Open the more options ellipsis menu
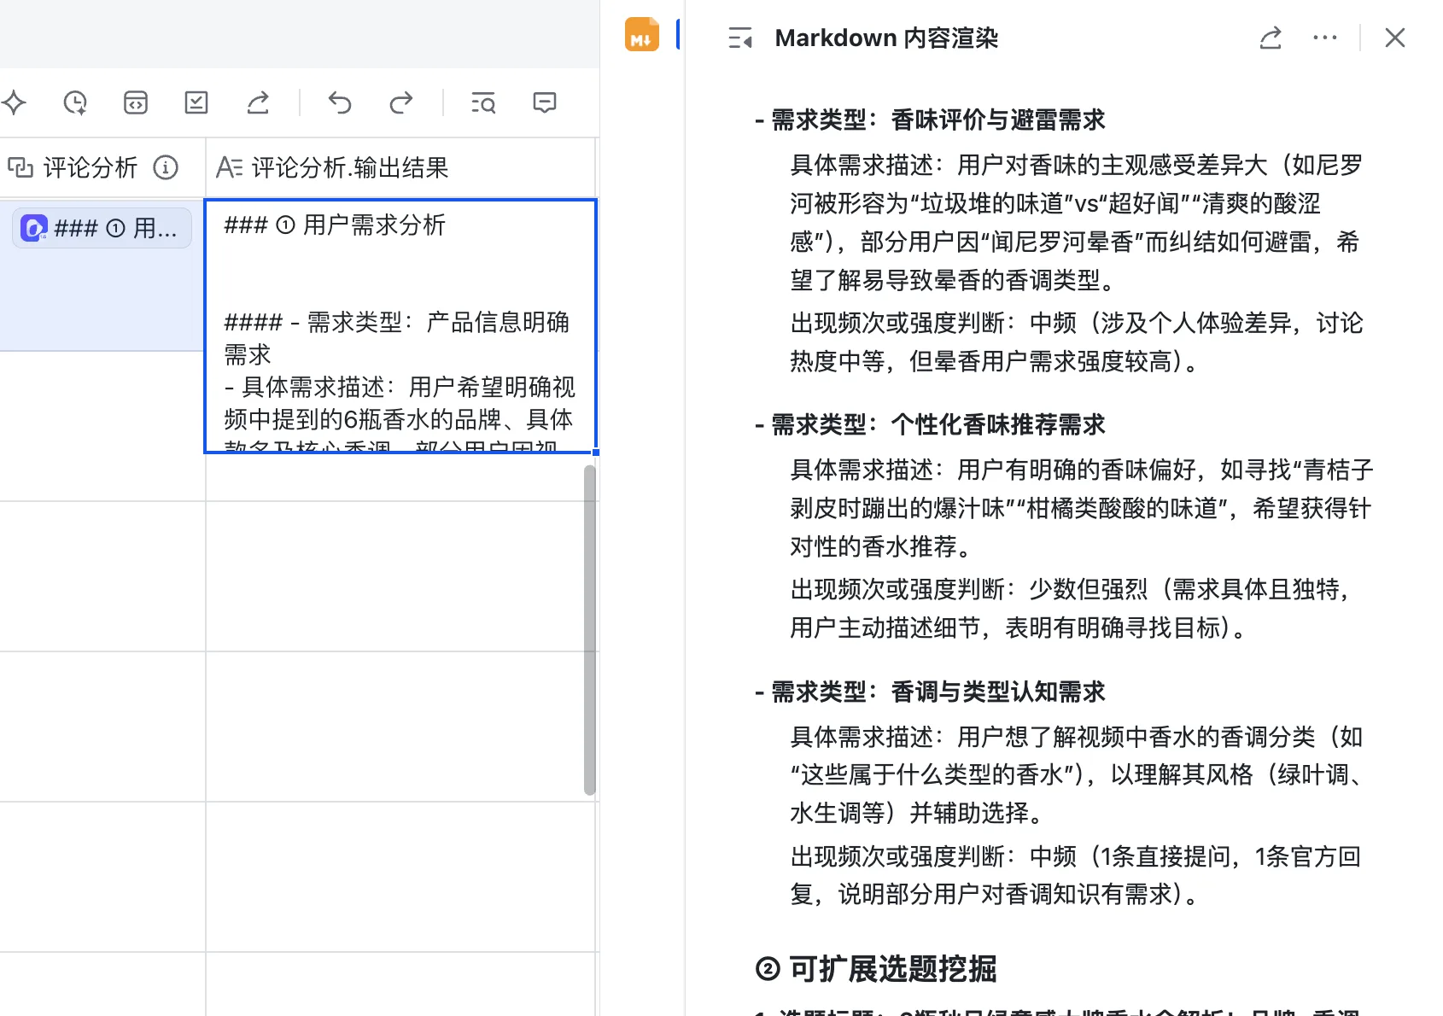Image resolution: width=1443 pixels, height=1016 pixels. (1325, 38)
